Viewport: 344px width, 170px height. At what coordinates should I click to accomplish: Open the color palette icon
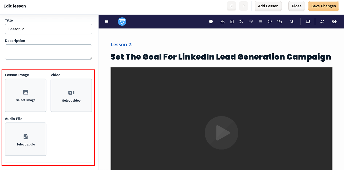pyautogui.click(x=270, y=21)
